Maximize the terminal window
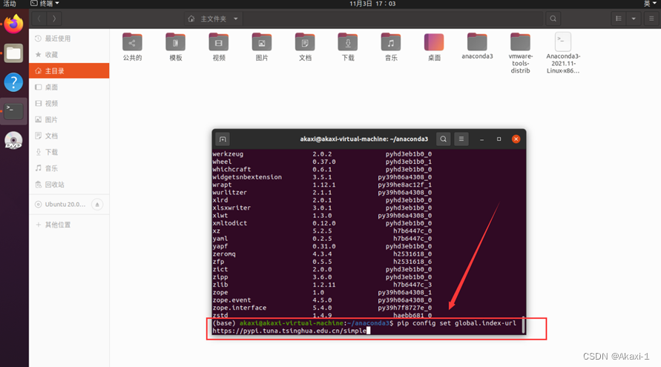 (x=499, y=139)
